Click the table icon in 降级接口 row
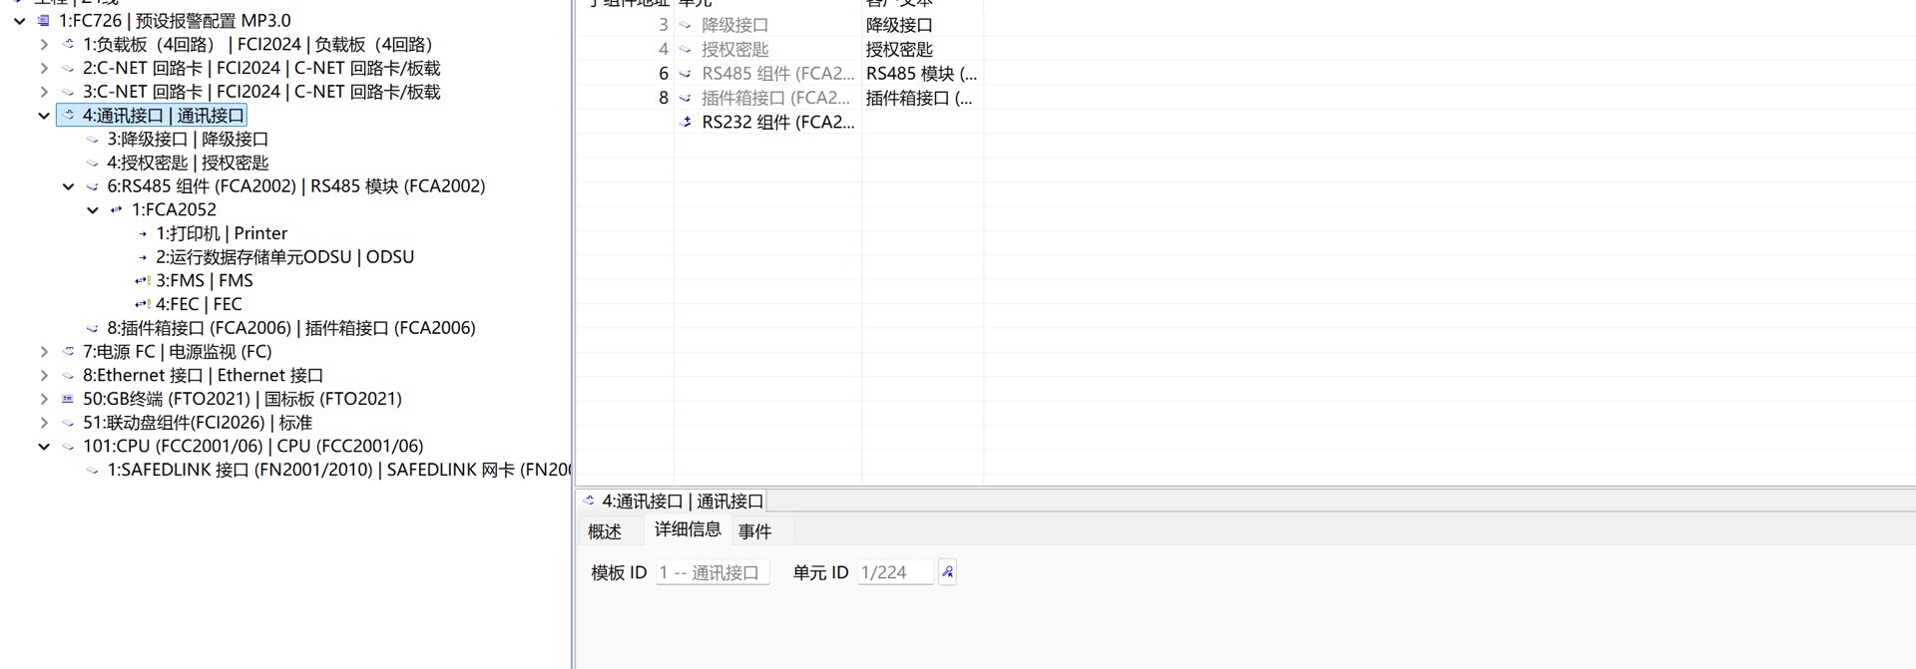The image size is (1916, 669). pos(686,25)
